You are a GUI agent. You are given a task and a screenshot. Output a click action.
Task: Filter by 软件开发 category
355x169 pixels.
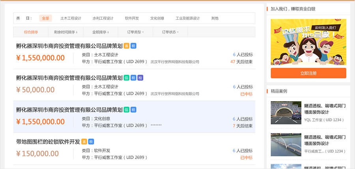click(x=132, y=19)
